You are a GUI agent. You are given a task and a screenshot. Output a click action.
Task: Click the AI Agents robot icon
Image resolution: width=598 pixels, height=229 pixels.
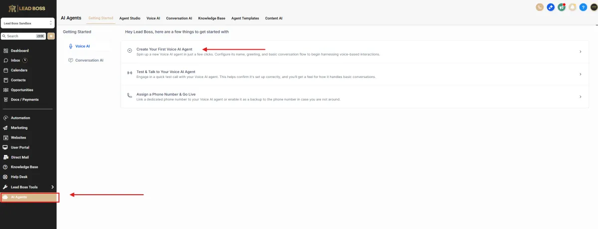(5, 197)
